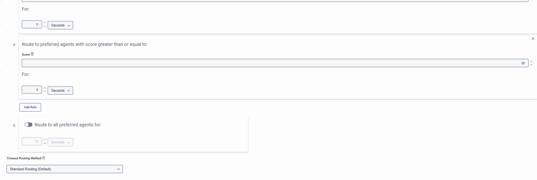Increase rule 5 duration using the up arrow
Viewport: 537px width, 180px height.
pyautogui.click(x=45, y=140)
